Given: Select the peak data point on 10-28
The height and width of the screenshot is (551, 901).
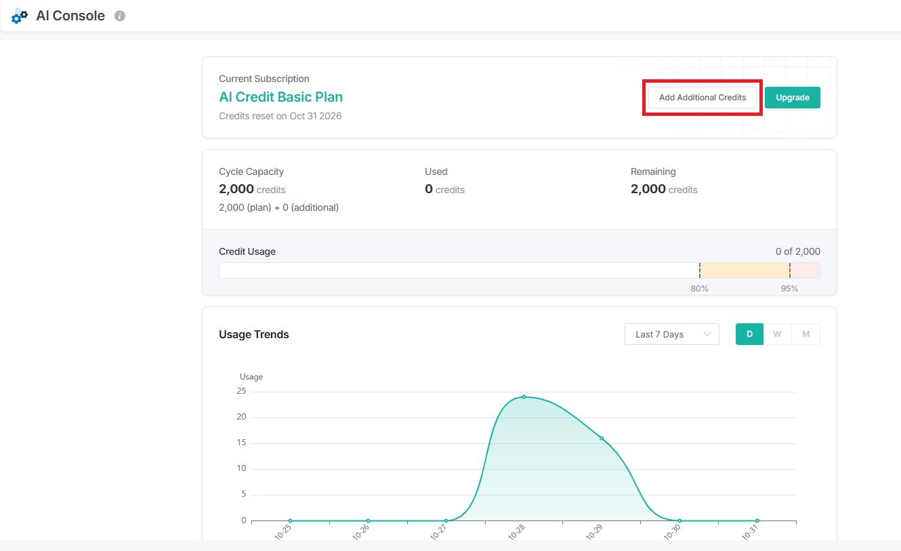Looking at the screenshot, I should [524, 396].
